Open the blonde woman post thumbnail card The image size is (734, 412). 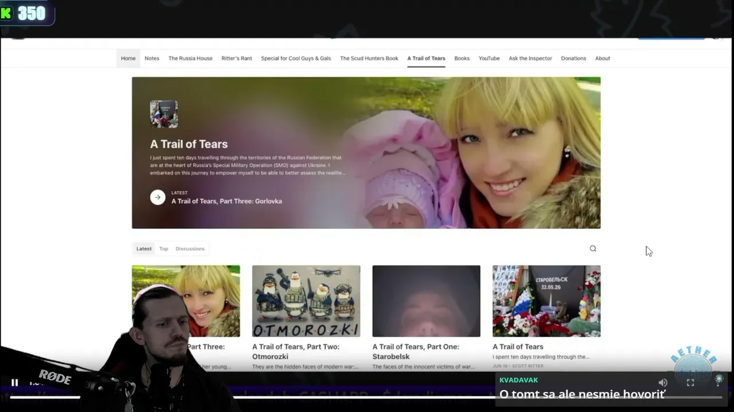[x=186, y=301]
